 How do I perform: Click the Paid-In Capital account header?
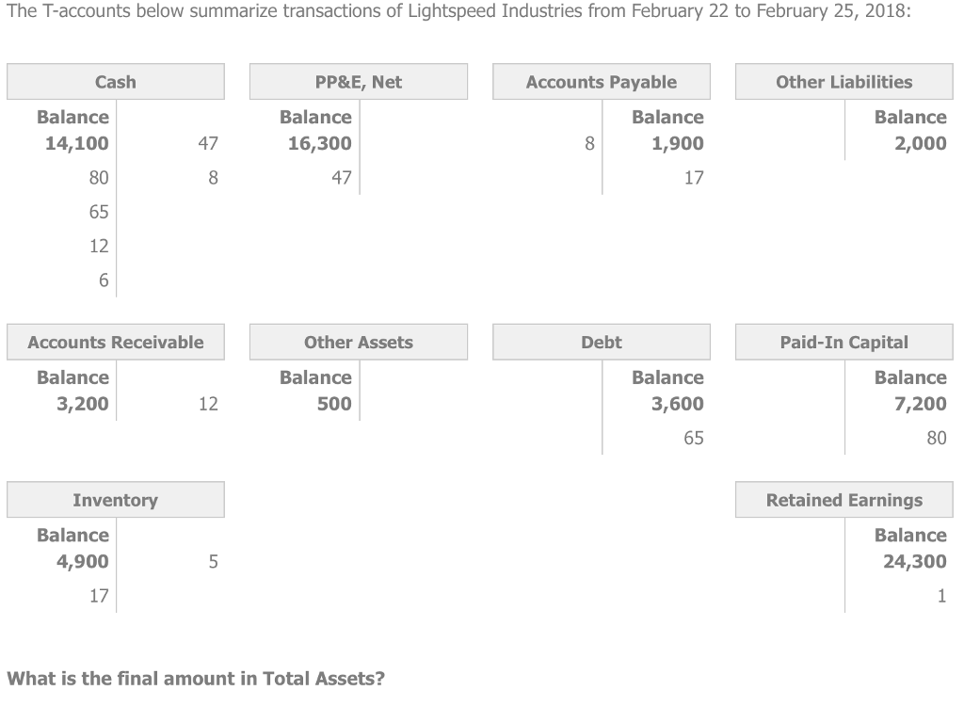click(x=844, y=342)
